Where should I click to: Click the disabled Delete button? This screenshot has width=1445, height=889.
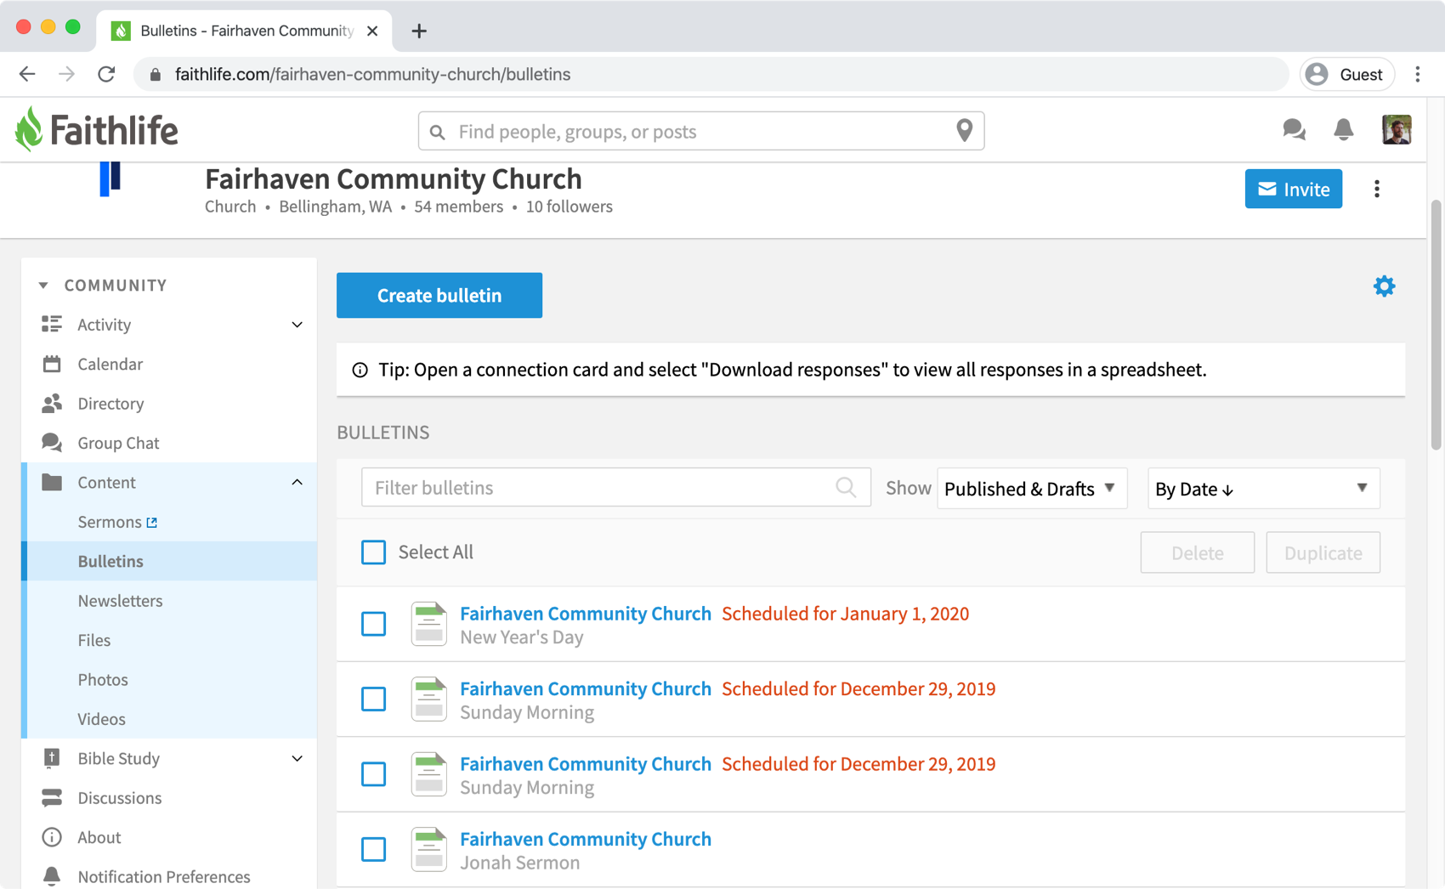coord(1197,552)
